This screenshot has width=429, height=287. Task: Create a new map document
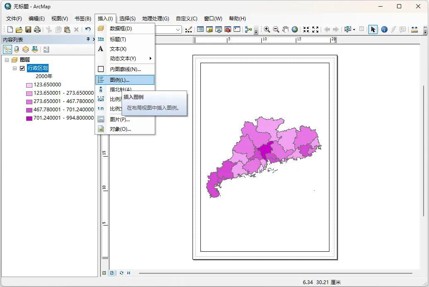click(10, 29)
